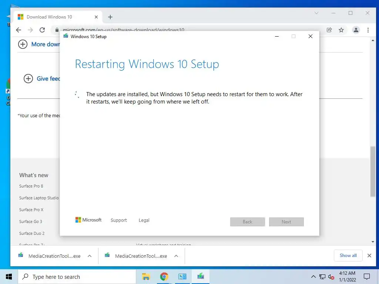Expand the Give feedback section

coord(28,78)
